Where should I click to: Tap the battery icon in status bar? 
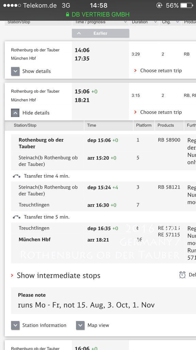[186, 5]
